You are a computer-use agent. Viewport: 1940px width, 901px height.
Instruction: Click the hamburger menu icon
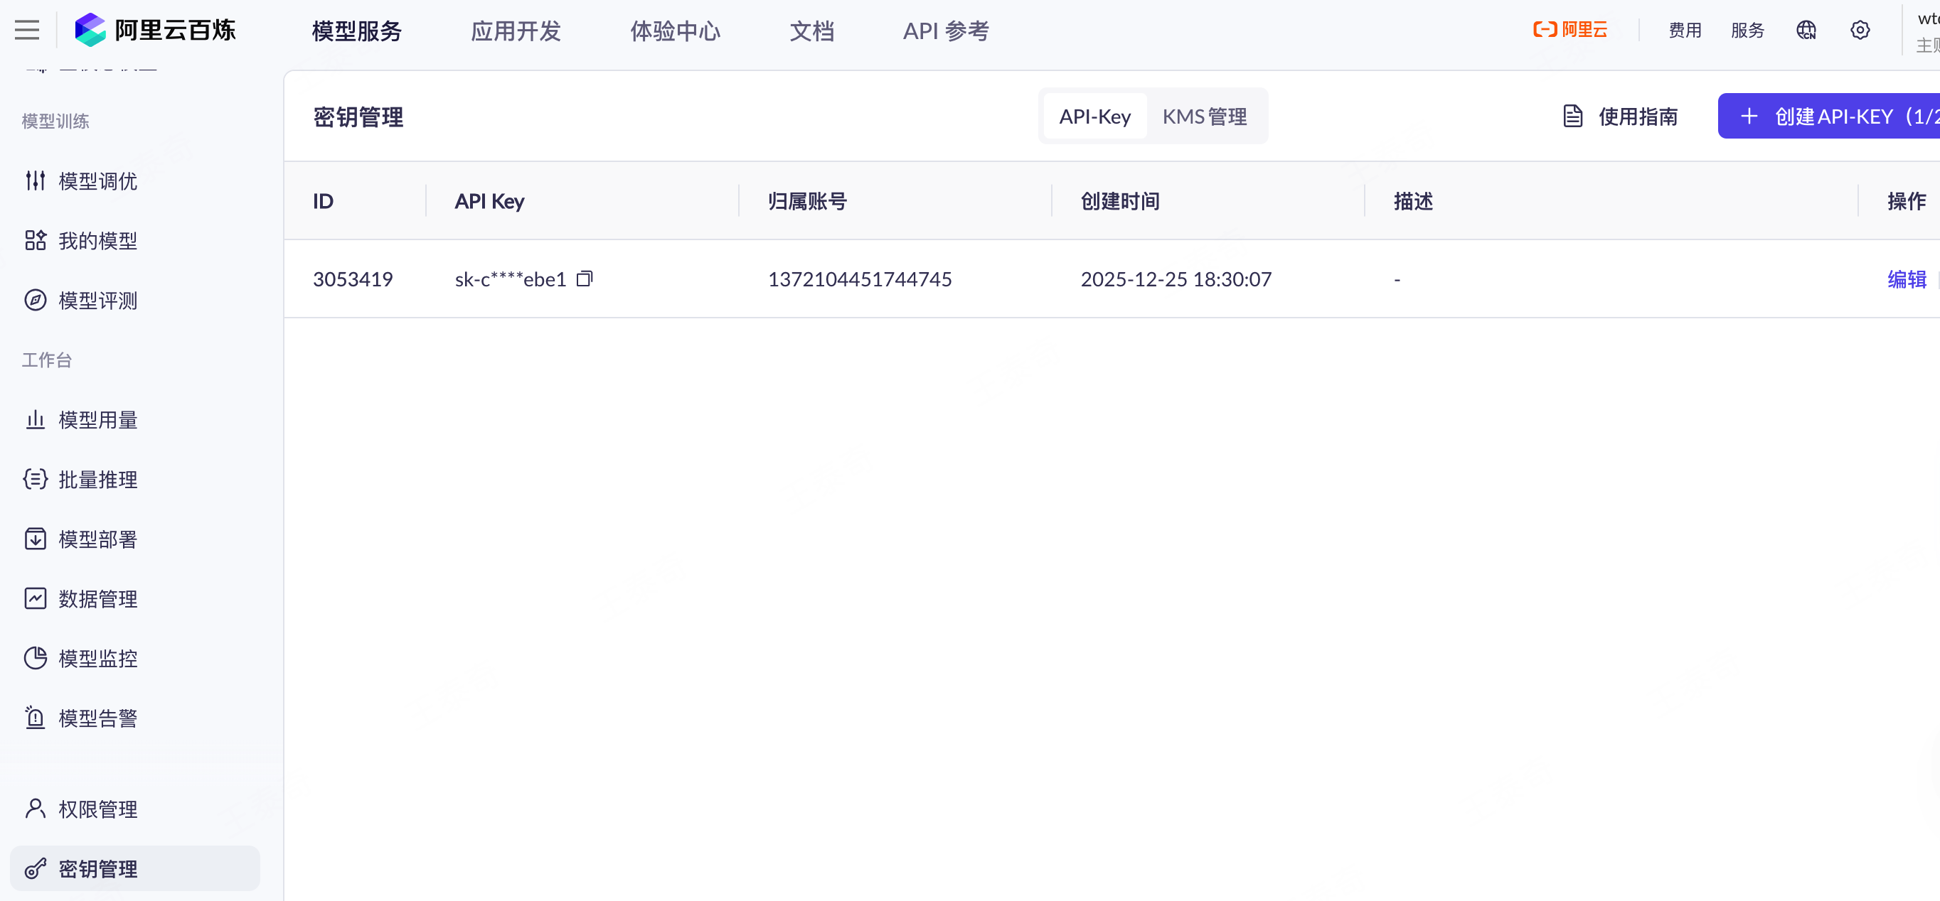coord(27,30)
